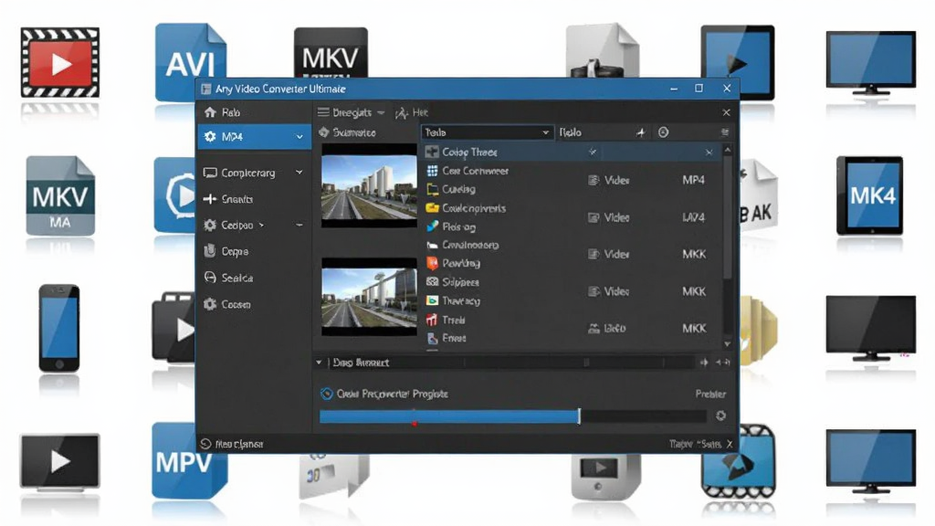Screen dimensions: 935x526
Task: Click the lileo MKK row
Action: [646, 328]
